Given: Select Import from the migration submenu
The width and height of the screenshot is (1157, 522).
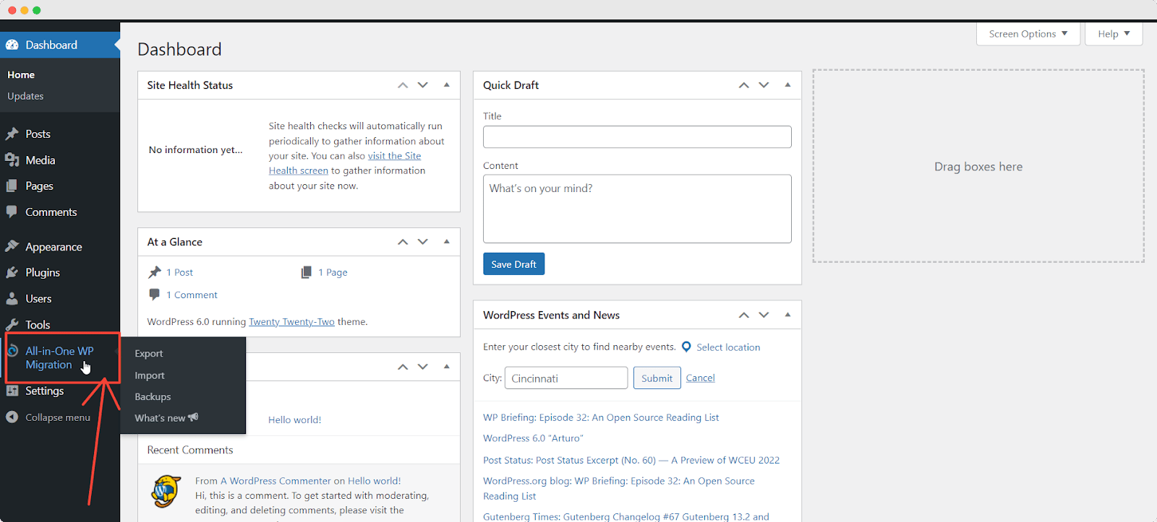Looking at the screenshot, I should point(150,375).
